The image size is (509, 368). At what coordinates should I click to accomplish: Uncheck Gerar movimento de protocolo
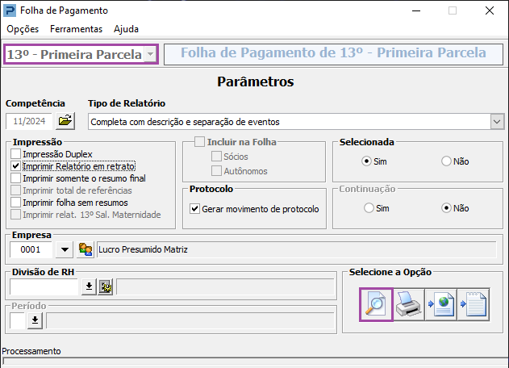[x=194, y=208]
